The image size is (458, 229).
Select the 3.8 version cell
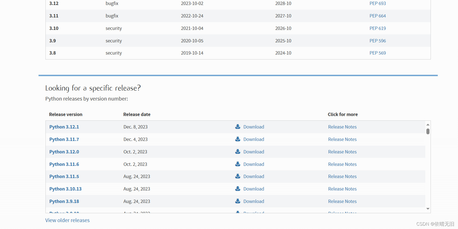pyautogui.click(x=53, y=53)
